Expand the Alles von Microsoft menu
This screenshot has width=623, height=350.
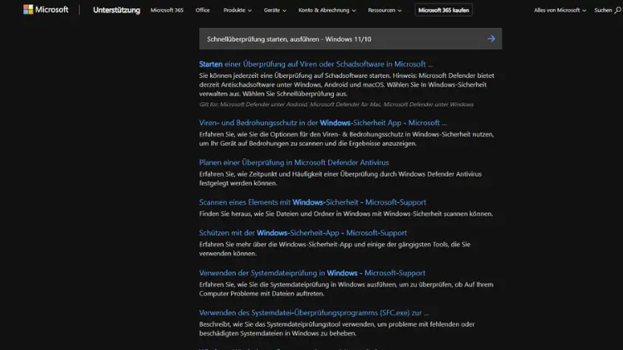click(560, 10)
